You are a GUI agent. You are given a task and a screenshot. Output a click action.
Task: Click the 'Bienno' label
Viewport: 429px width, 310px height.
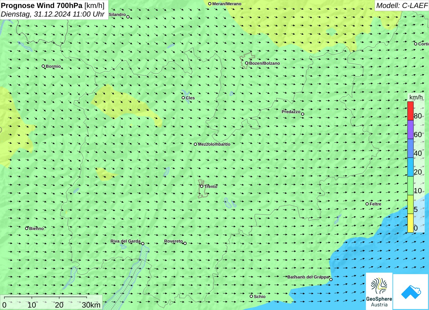36,228
